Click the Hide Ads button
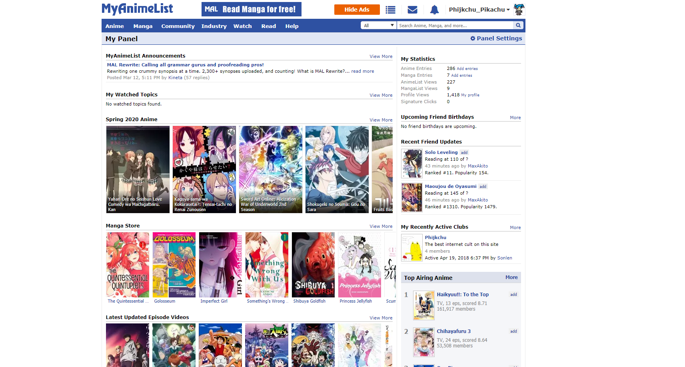 click(357, 10)
